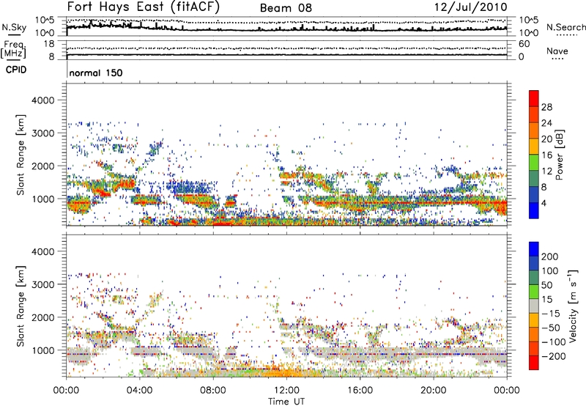Click the '20:00' time axis label
Viewport: 586px width, 406px height.
click(433, 391)
